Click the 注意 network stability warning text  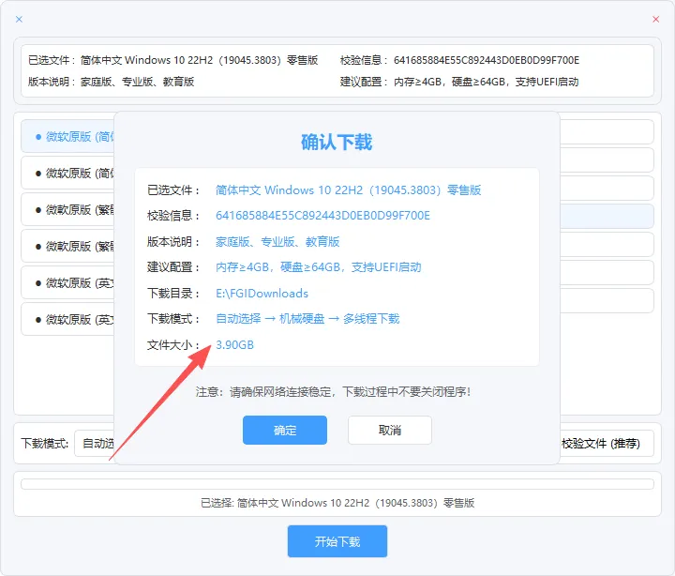coord(333,391)
